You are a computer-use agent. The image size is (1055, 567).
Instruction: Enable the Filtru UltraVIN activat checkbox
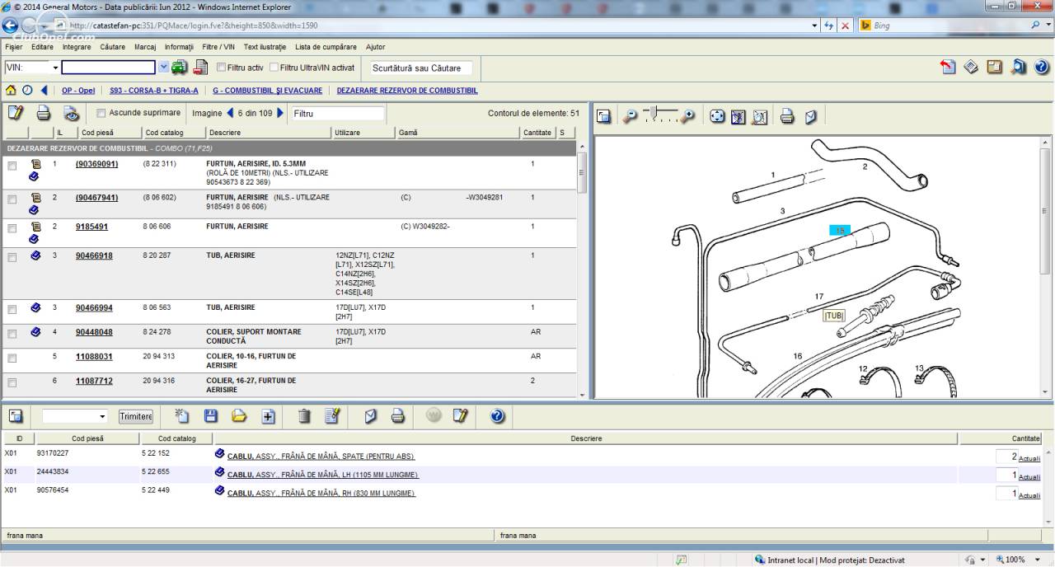[x=274, y=68]
